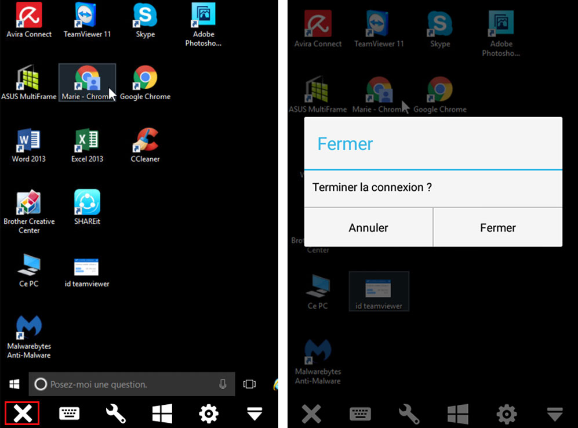
Task: Select Ce PC icon on left desktop
Action: tap(29, 270)
